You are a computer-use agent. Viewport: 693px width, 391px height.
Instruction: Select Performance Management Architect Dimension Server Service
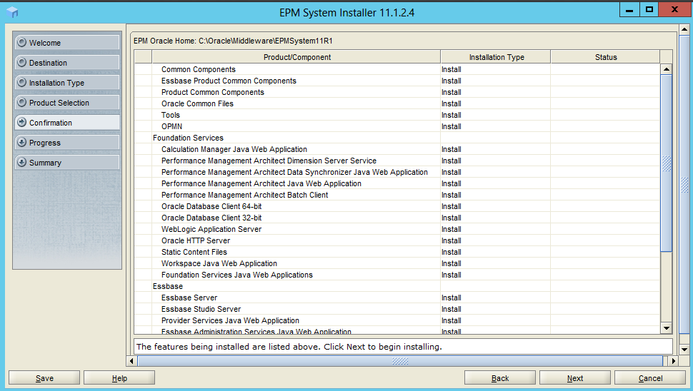coord(397,161)
